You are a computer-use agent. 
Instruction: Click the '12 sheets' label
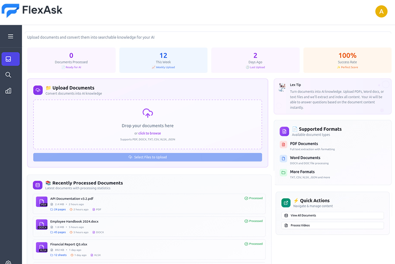click(60, 255)
